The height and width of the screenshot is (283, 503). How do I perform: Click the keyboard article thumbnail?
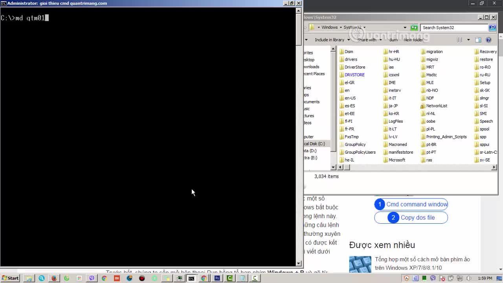(360, 264)
